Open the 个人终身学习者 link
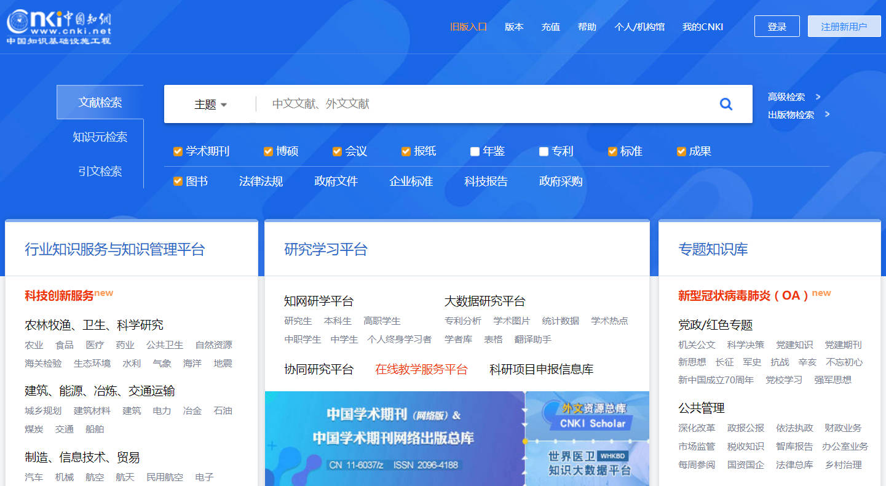 pos(400,340)
